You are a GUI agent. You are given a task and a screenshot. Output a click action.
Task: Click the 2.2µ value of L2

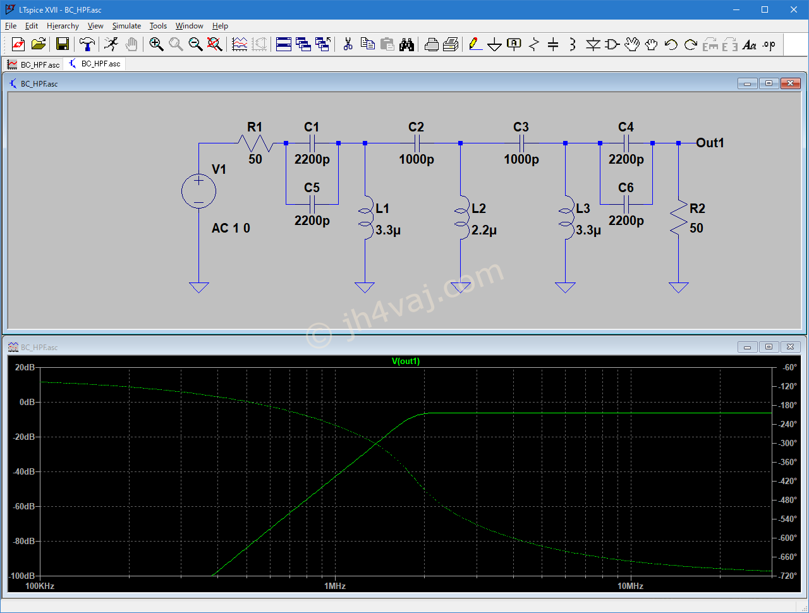point(484,230)
